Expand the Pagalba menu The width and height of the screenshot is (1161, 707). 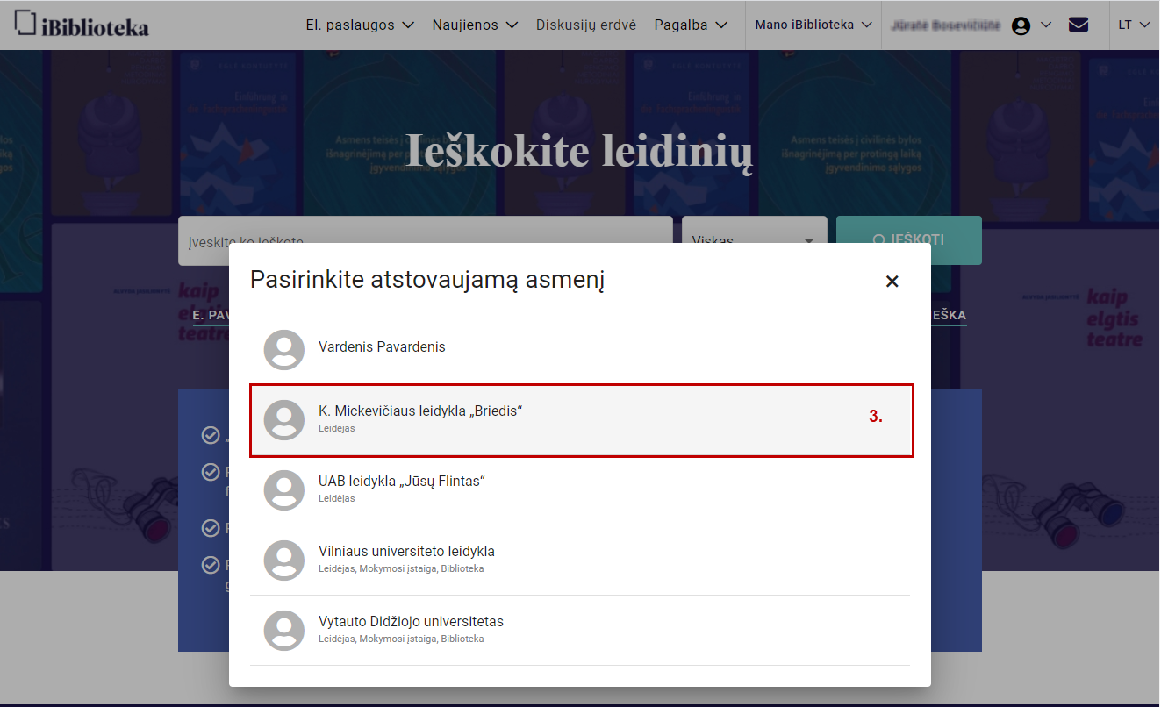pyautogui.click(x=691, y=25)
